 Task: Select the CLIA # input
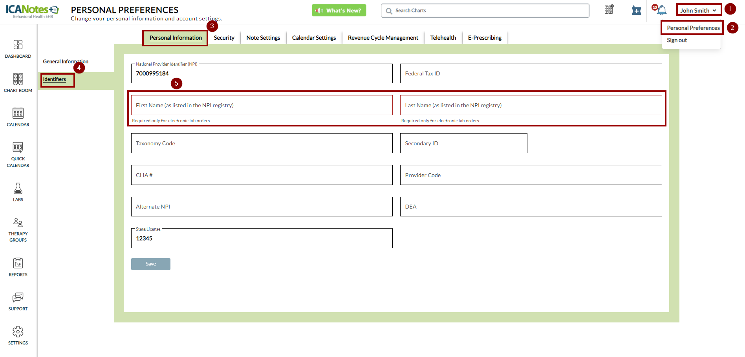click(x=262, y=175)
